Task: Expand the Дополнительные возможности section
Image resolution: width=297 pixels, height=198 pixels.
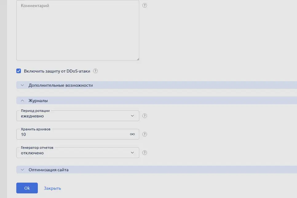Action: [60, 85]
